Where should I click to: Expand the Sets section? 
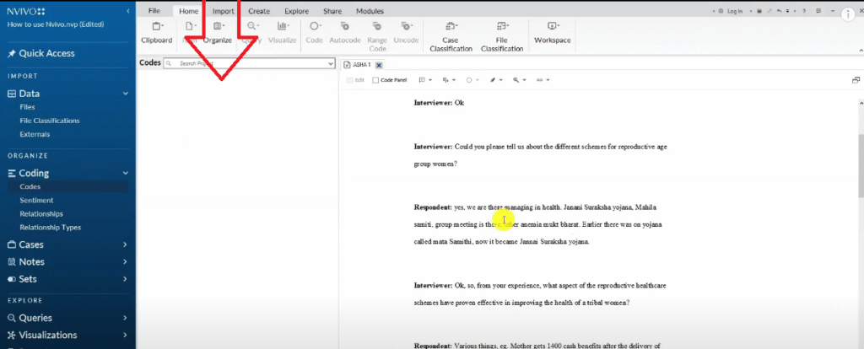click(x=125, y=279)
